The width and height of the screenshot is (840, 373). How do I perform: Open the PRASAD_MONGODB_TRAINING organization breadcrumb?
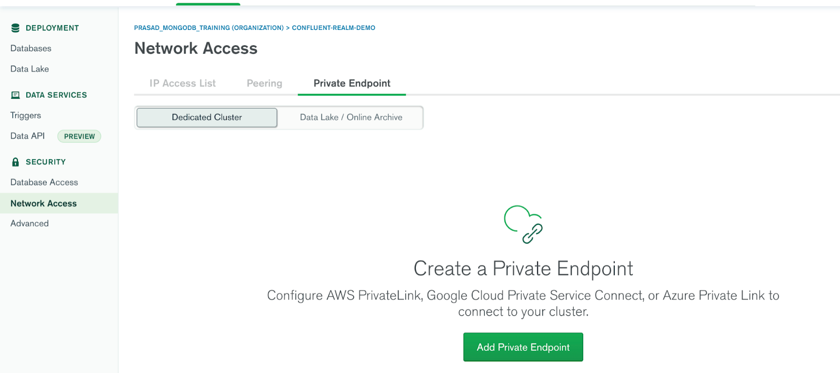(208, 28)
